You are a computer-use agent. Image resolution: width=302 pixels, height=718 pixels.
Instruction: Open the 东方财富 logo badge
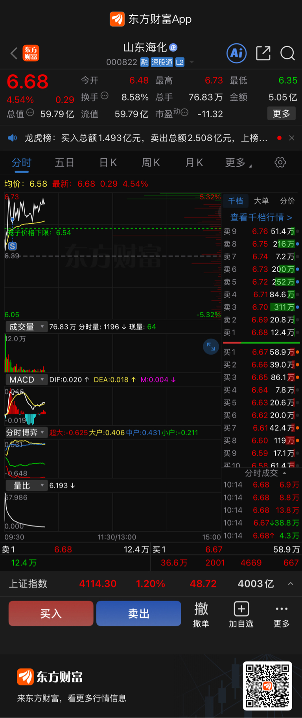pos(31,53)
